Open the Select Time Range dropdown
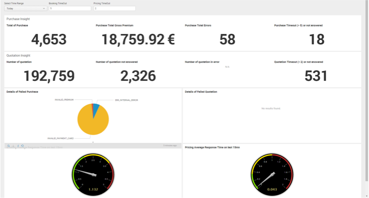 [x=25, y=8]
